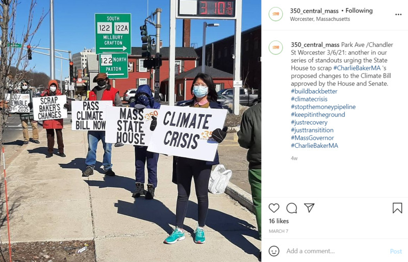The width and height of the screenshot is (408, 262).
Task: Click the profile avatar beside the caption
Action: tap(275, 47)
